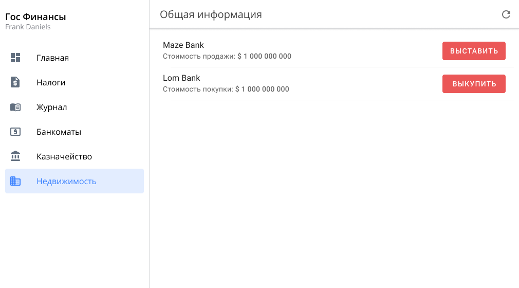The height and width of the screenshot is (288, 519).
Task: Click the open book icon beside Журнал
Action: (15, 107)
